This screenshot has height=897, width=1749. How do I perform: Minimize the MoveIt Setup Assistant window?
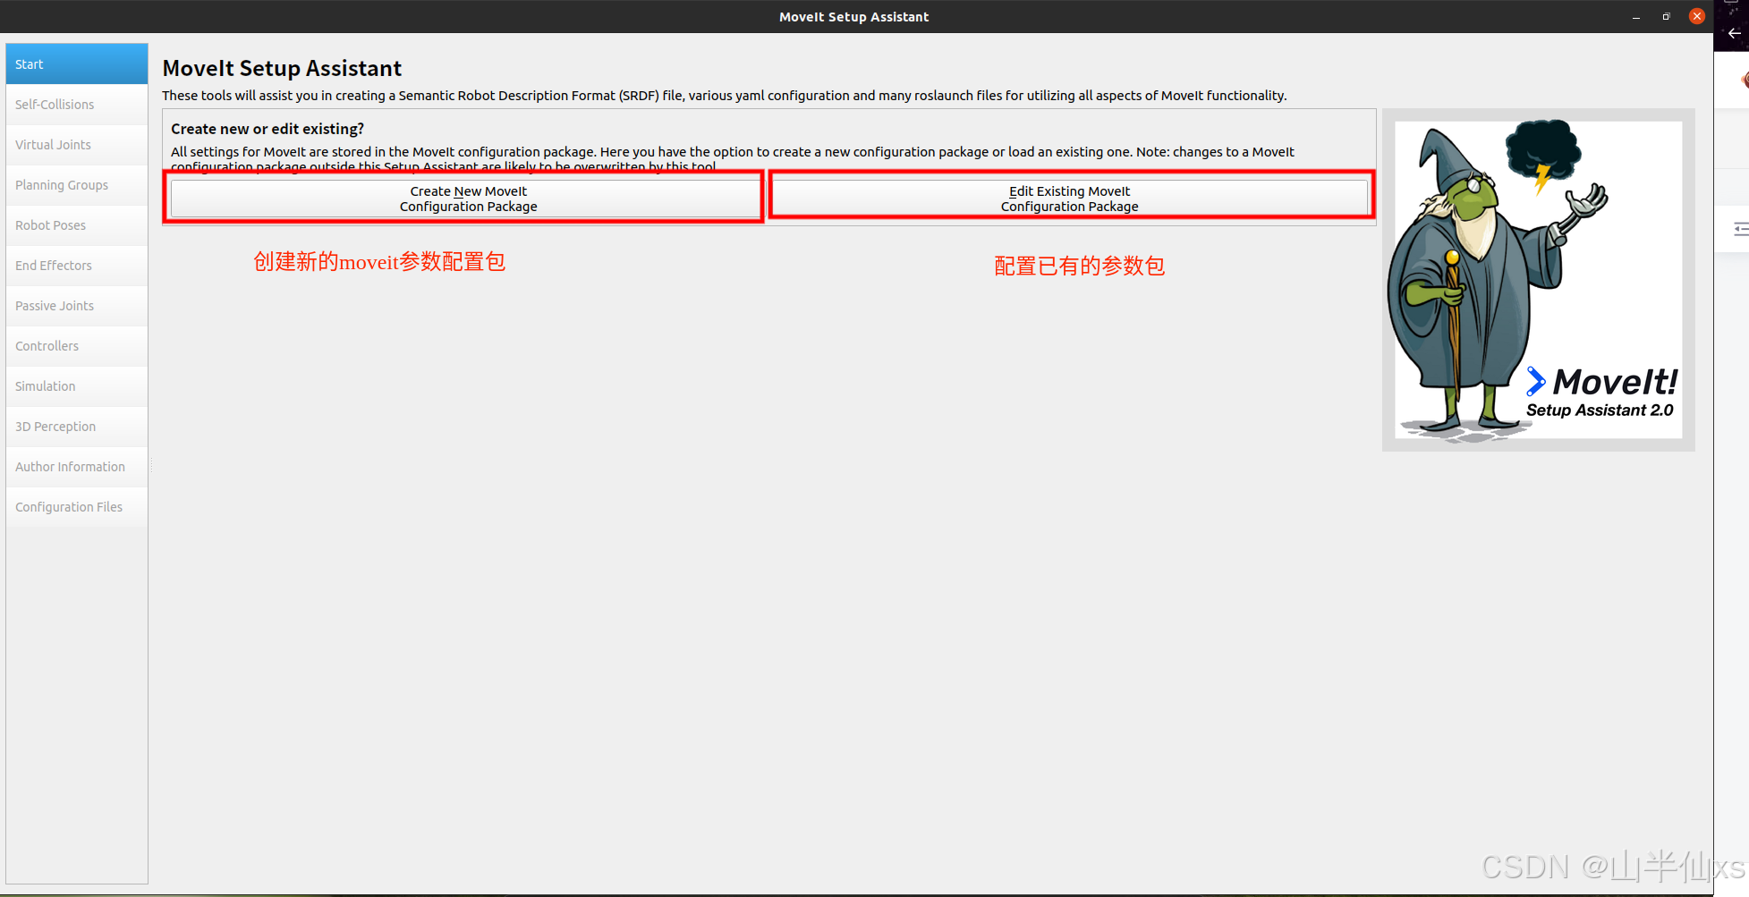1636,17
